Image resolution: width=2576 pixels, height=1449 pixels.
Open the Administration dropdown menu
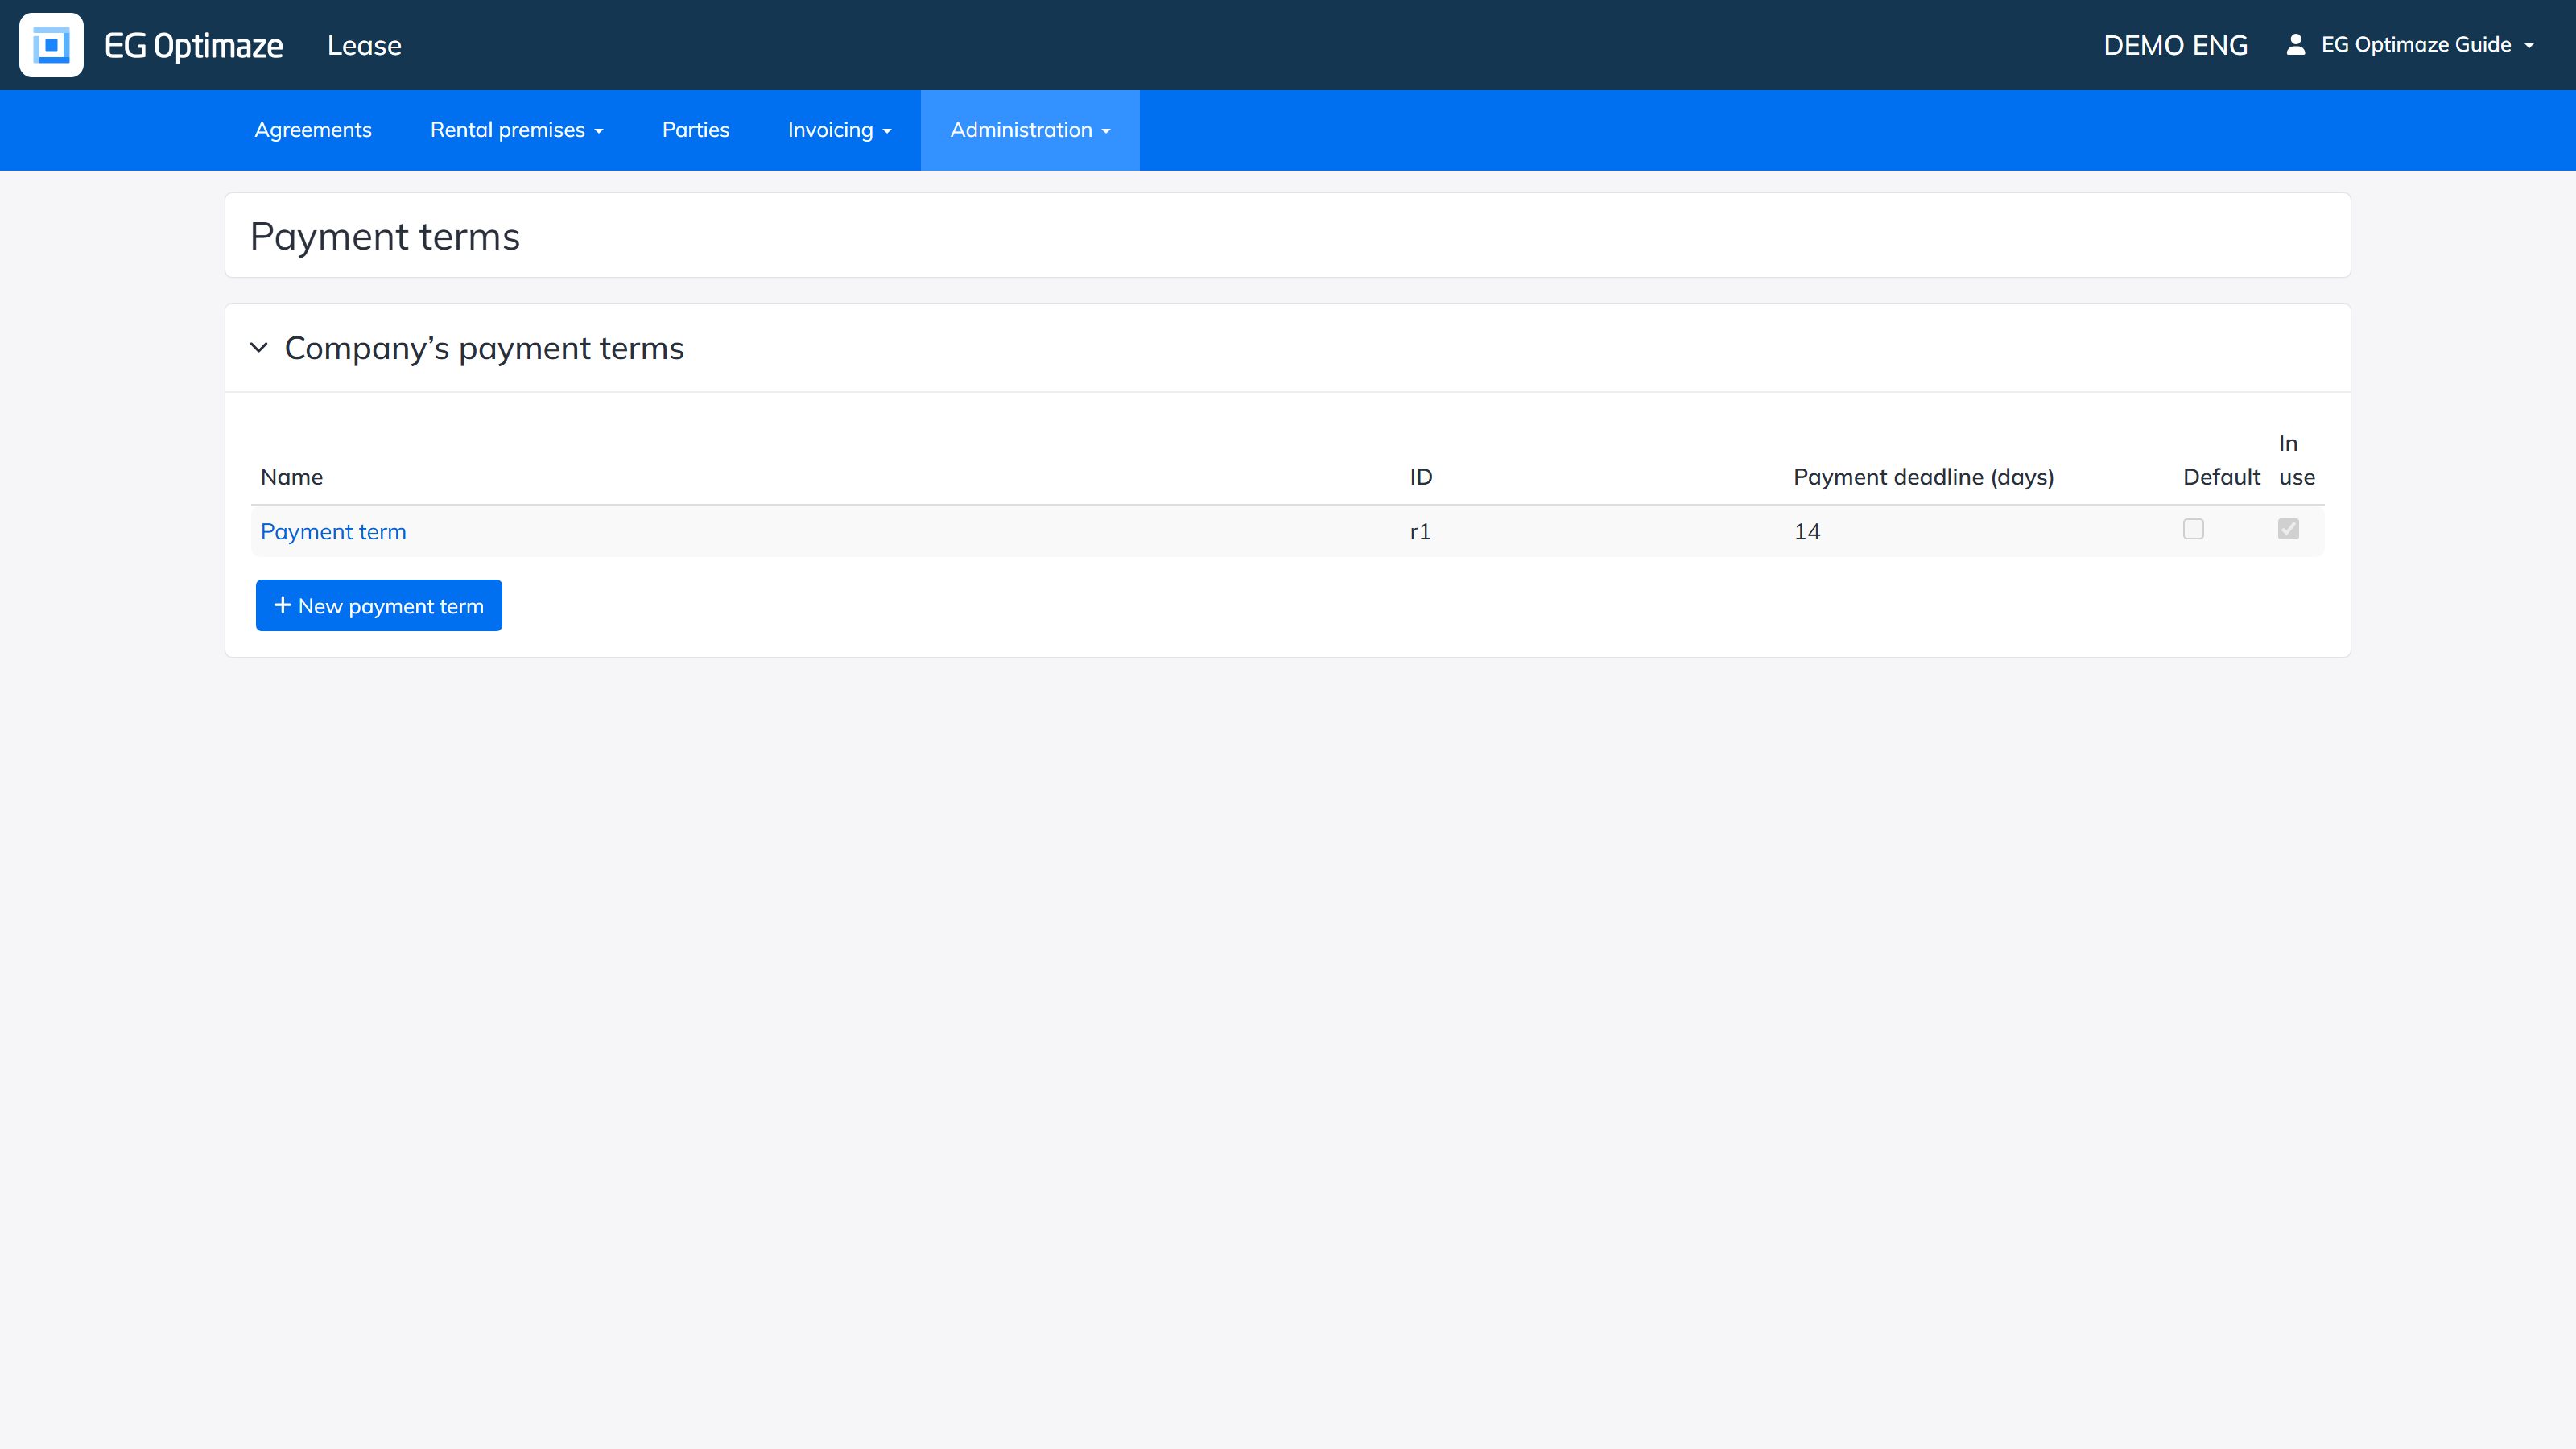1030,130
